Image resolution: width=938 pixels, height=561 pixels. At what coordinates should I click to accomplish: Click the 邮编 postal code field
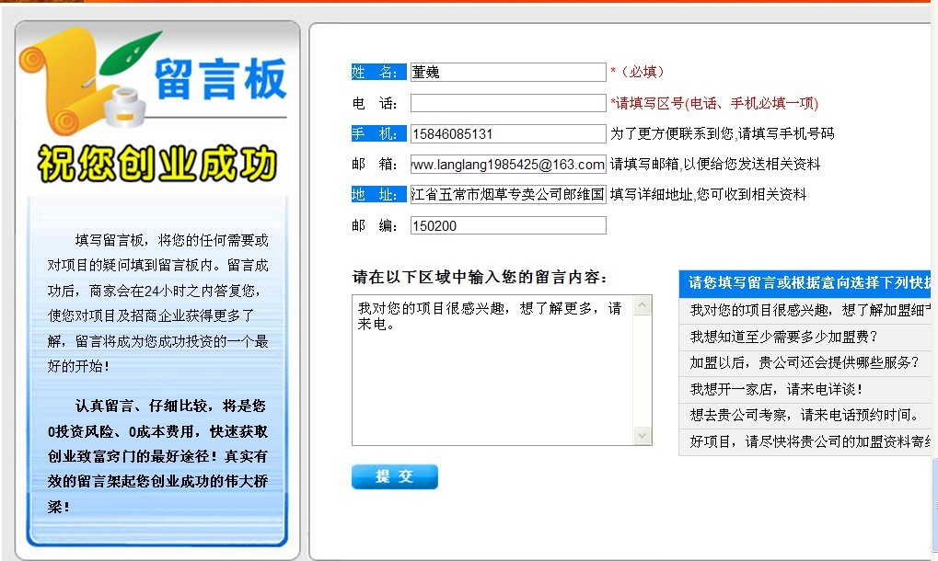(x=508, y=225)
